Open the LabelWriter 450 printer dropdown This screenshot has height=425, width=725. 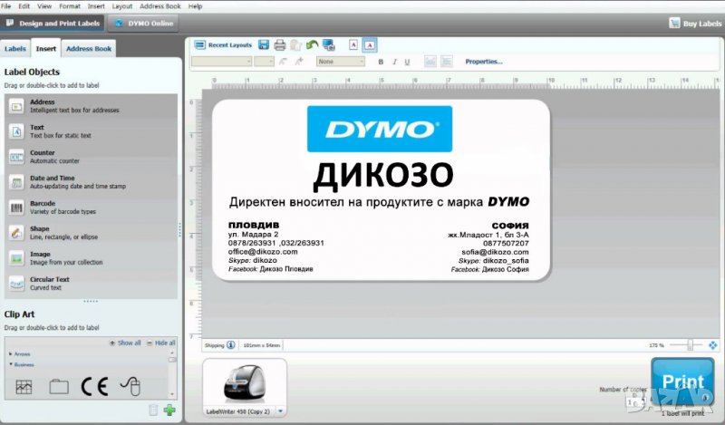click(x=281, y=411)
